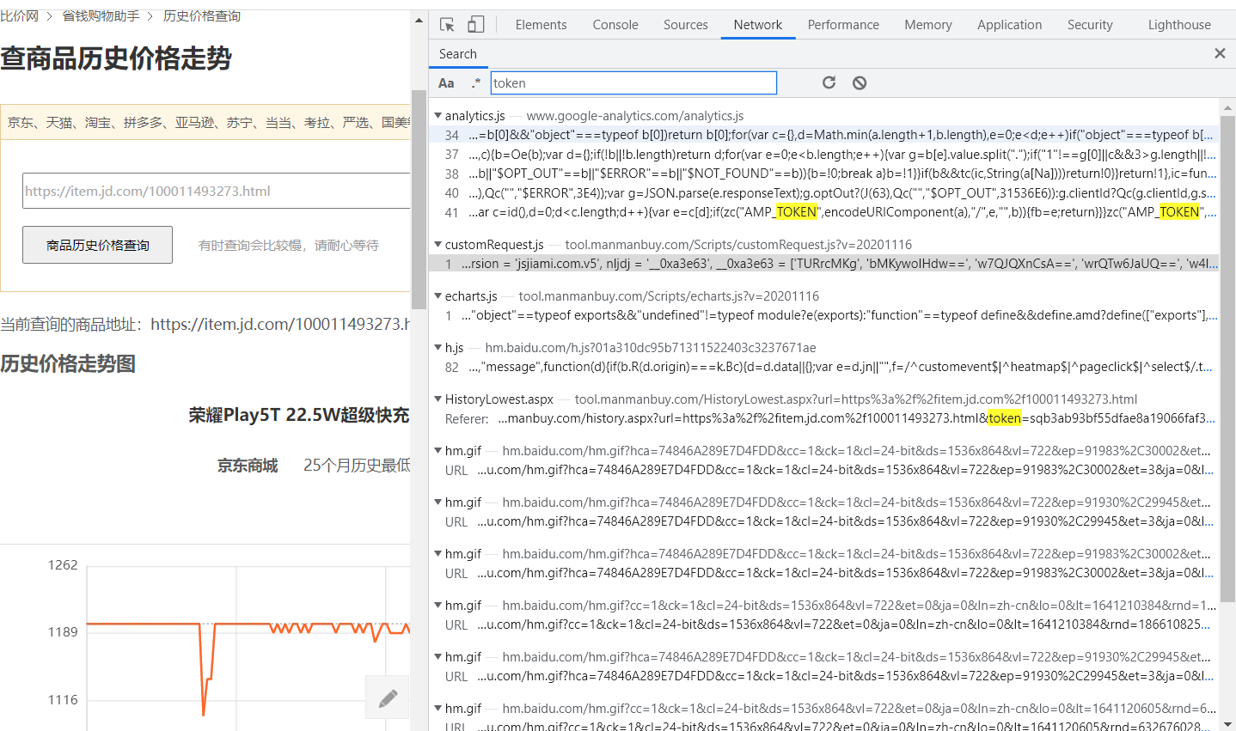The width and height of the screenshot is (1236, 731).
Task: Activate the inspect element picker icon
Action: pos(447,25)
